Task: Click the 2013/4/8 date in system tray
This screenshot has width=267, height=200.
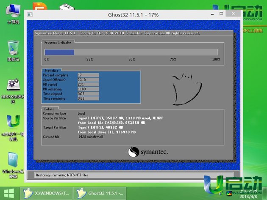Action: [x=248, y=197]
